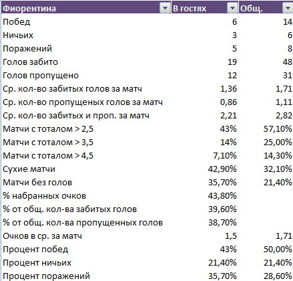Select the Побед row label cell
Viewport: 293px width, 281px height.
point(86,21)
